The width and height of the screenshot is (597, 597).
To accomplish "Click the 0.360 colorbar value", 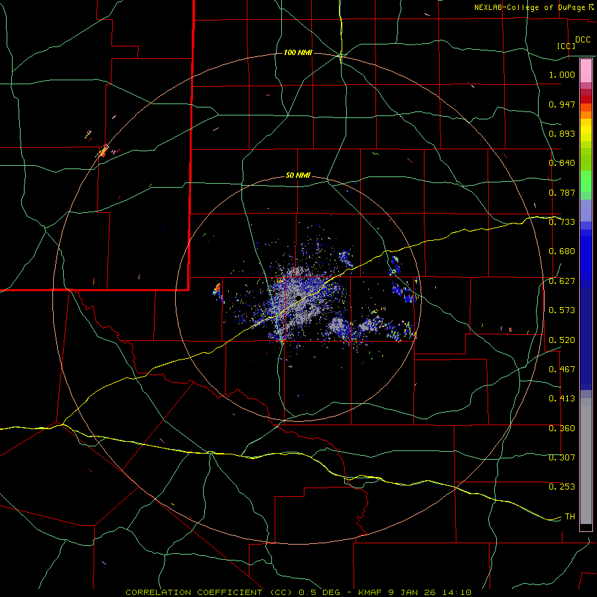I will (562, 429).
